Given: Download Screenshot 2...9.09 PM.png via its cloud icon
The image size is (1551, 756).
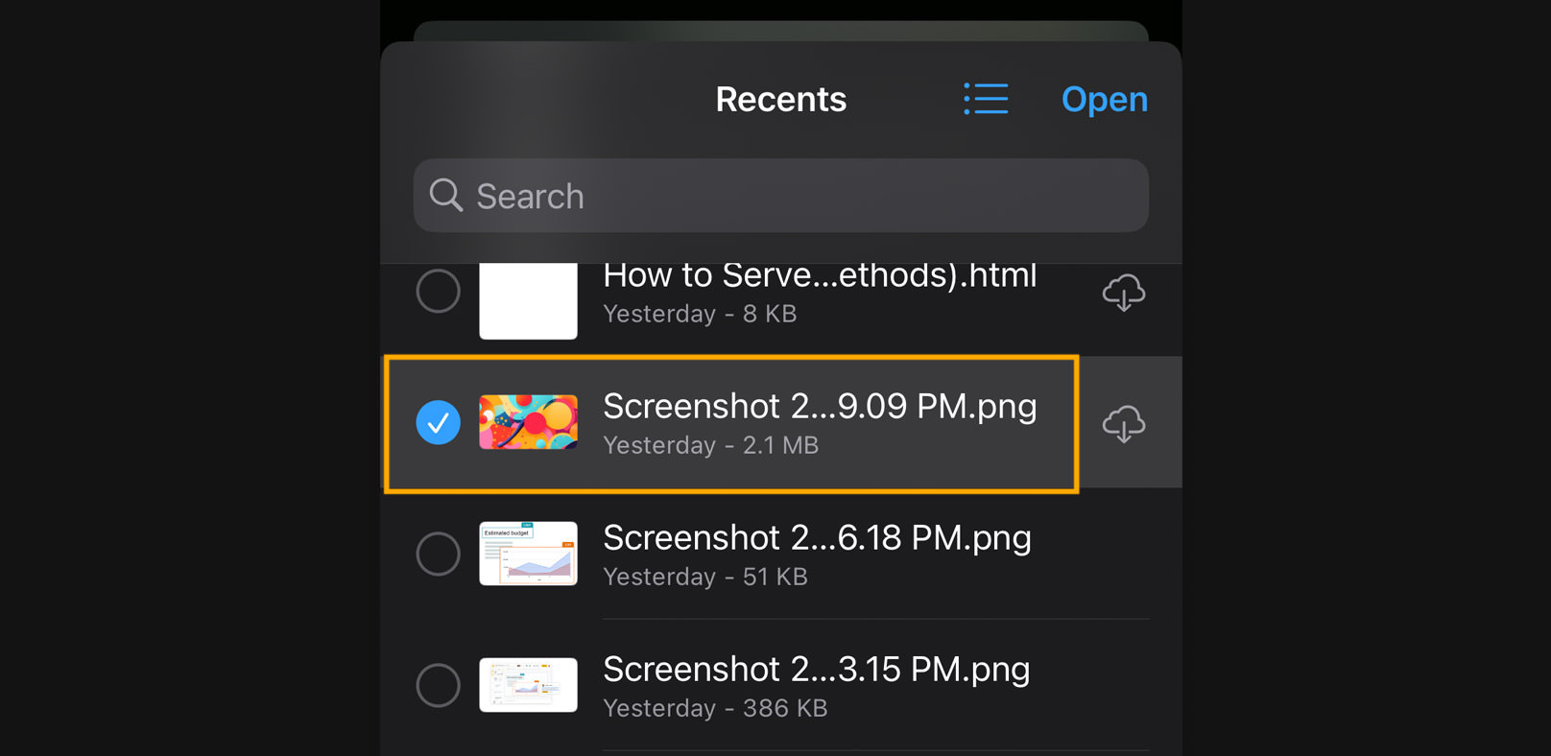Looking at the screenshot, I should pyautogui.click(x=1124, y=423).
